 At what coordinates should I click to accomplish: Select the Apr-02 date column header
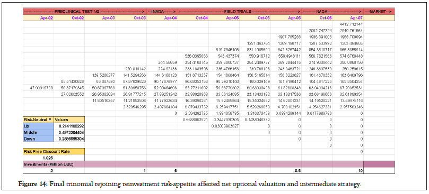click(38, 18)
